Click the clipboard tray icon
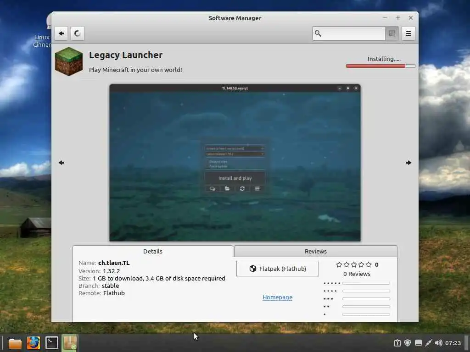Viewport: 470px width, 352px height. pyautogui.click(x=397, y=343)
